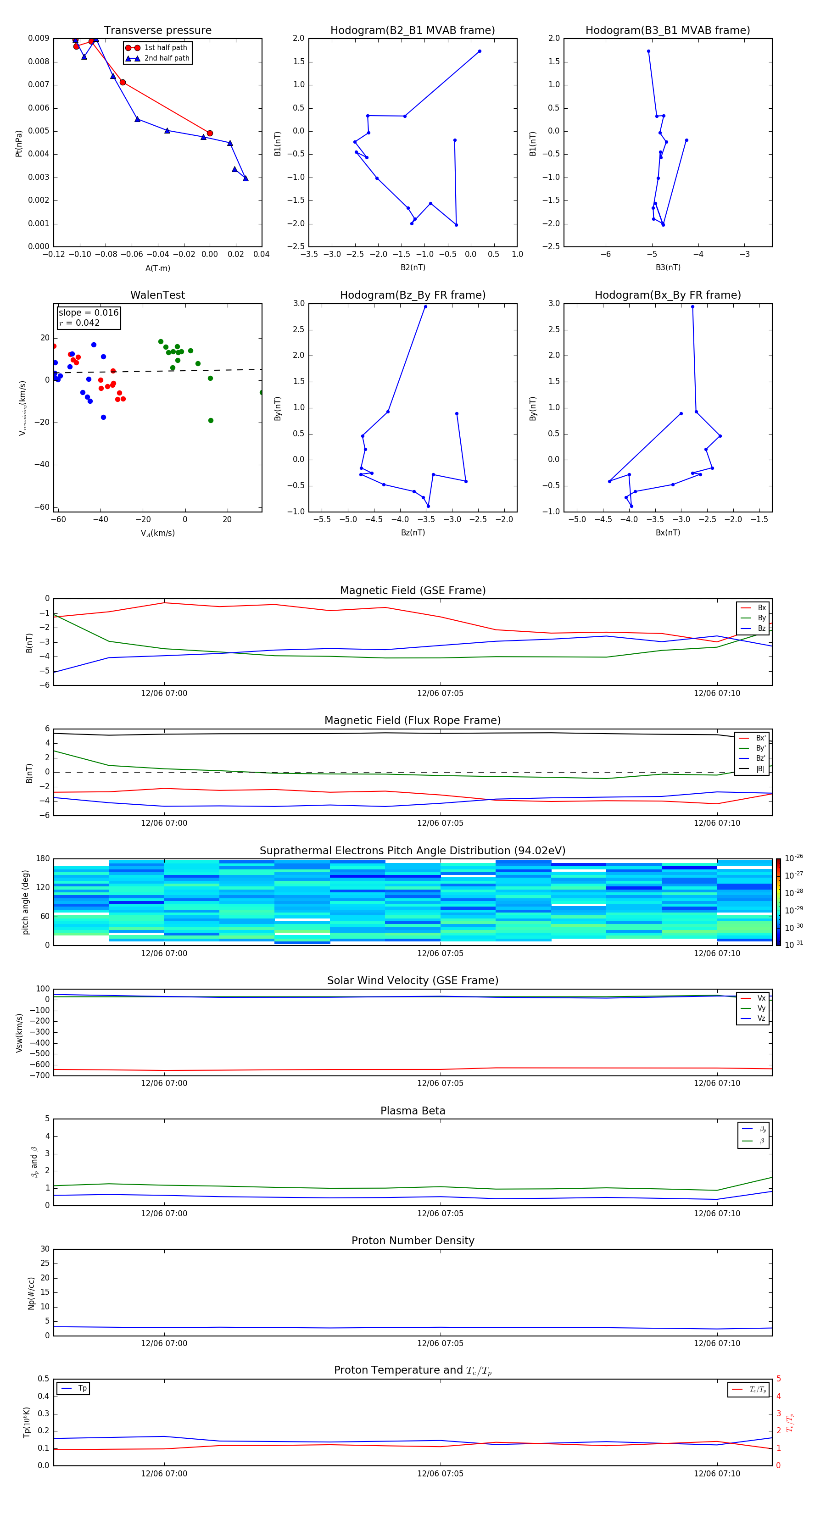
Task: Click the 'Transverse pressure' plot title
Action: point(157,31)
